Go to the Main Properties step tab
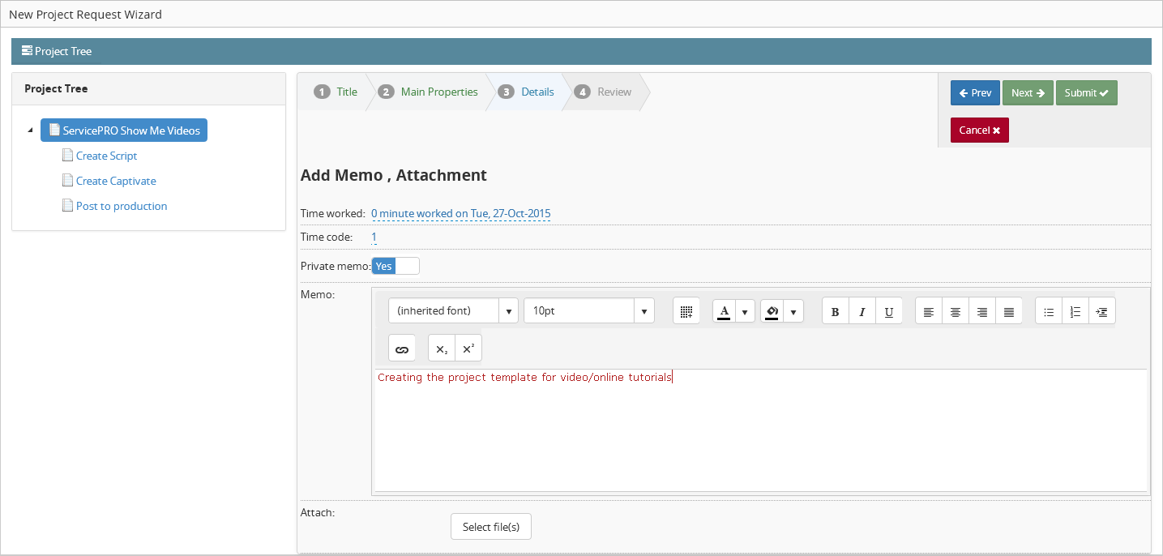1163x556 pixels. (x=438, y=92)
